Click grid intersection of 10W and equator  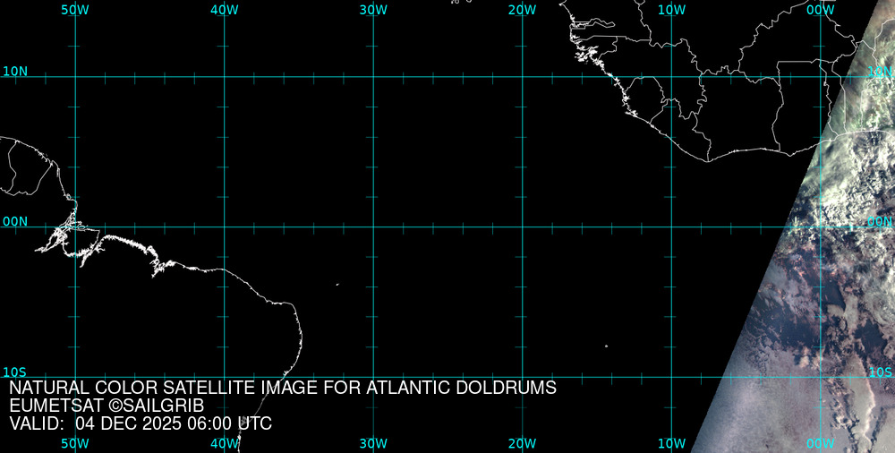point(672,226)
